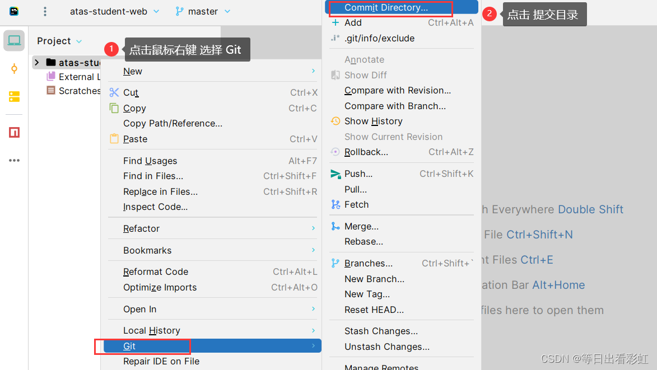Open the Commit tool window icon

14,69
